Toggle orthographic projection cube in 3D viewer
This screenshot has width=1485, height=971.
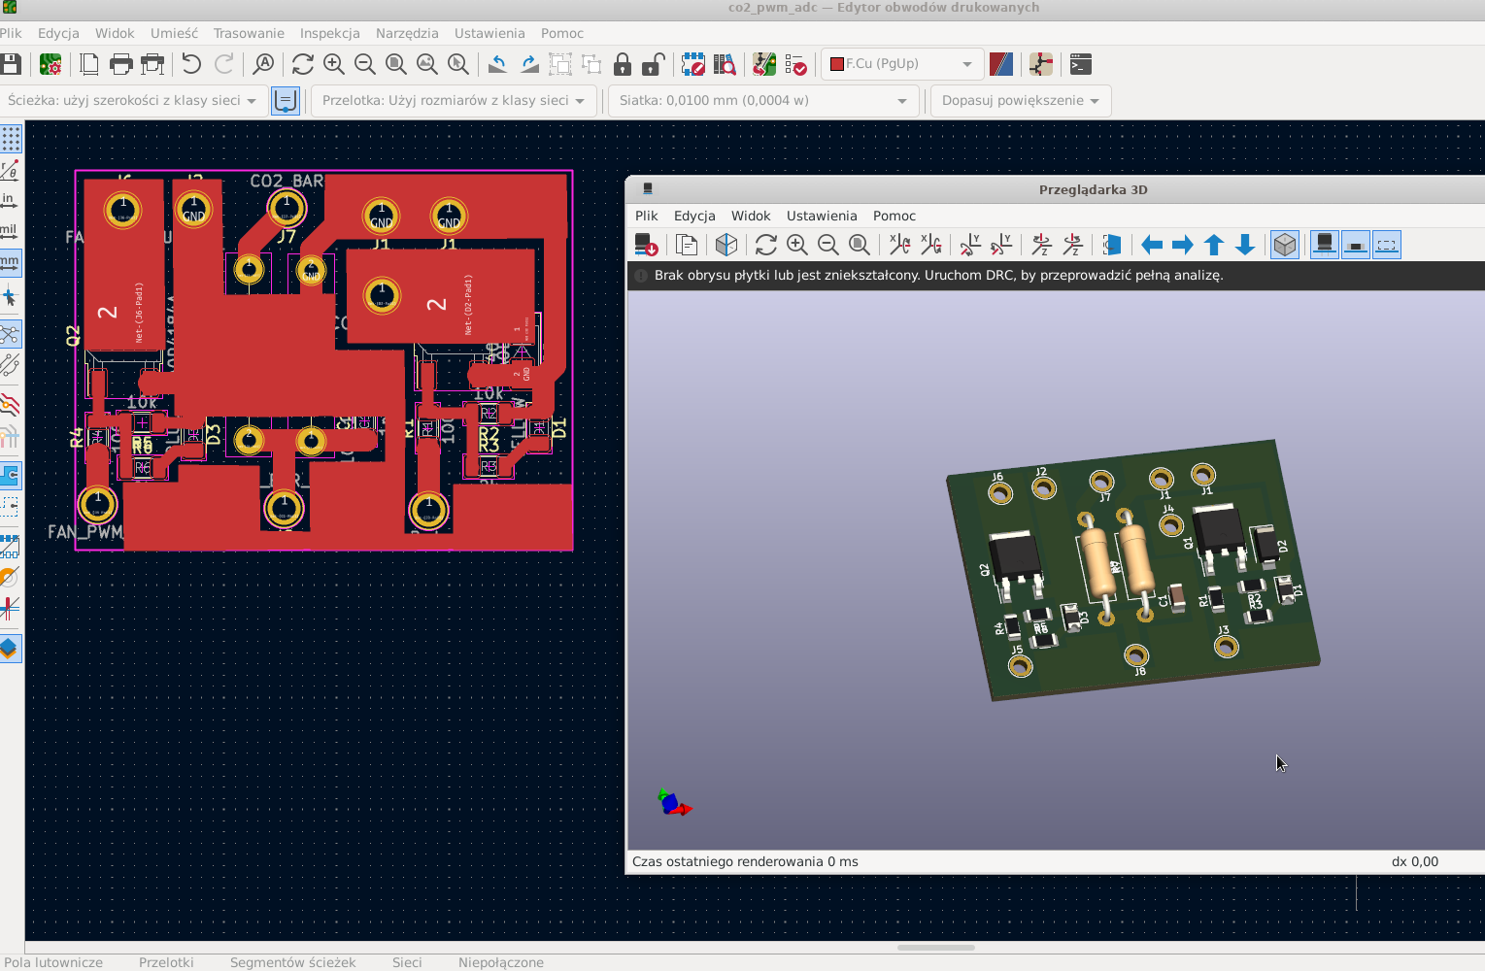pyautogui.click(x=1284, y=245)
